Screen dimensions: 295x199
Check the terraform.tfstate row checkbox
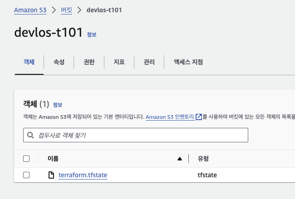[26, 175]
